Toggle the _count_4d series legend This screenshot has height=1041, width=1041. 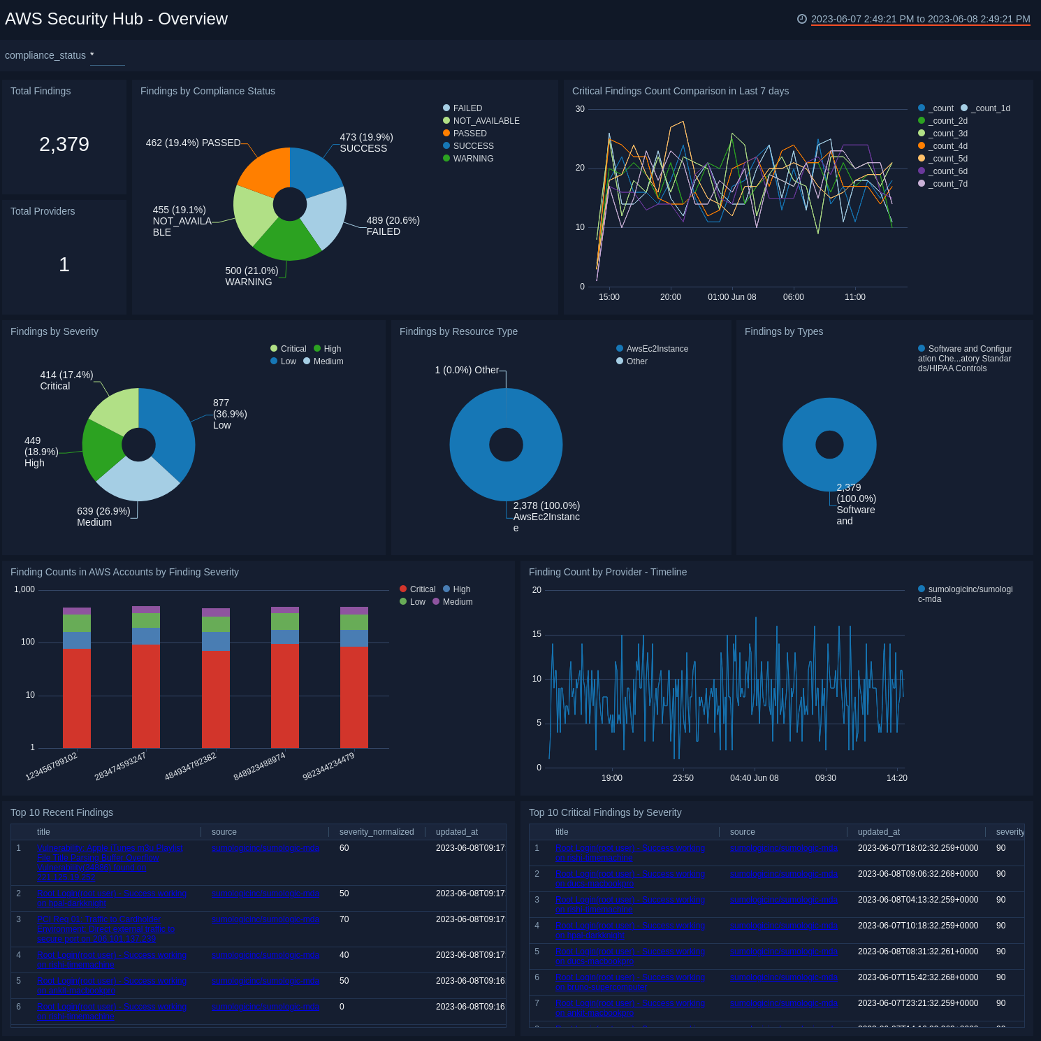pos(942,146)
